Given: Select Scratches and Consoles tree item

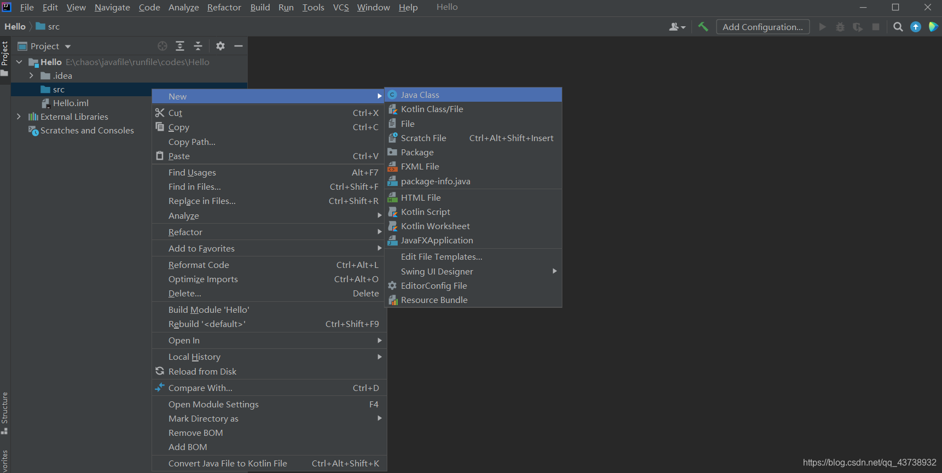Looking at the screenshot, I should tap(87, 130).
